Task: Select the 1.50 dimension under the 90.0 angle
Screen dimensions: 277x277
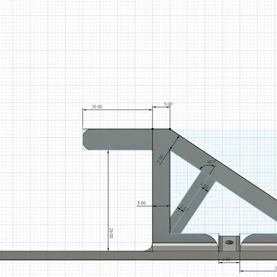Action: pyautogui.click(x=204, y=186)
